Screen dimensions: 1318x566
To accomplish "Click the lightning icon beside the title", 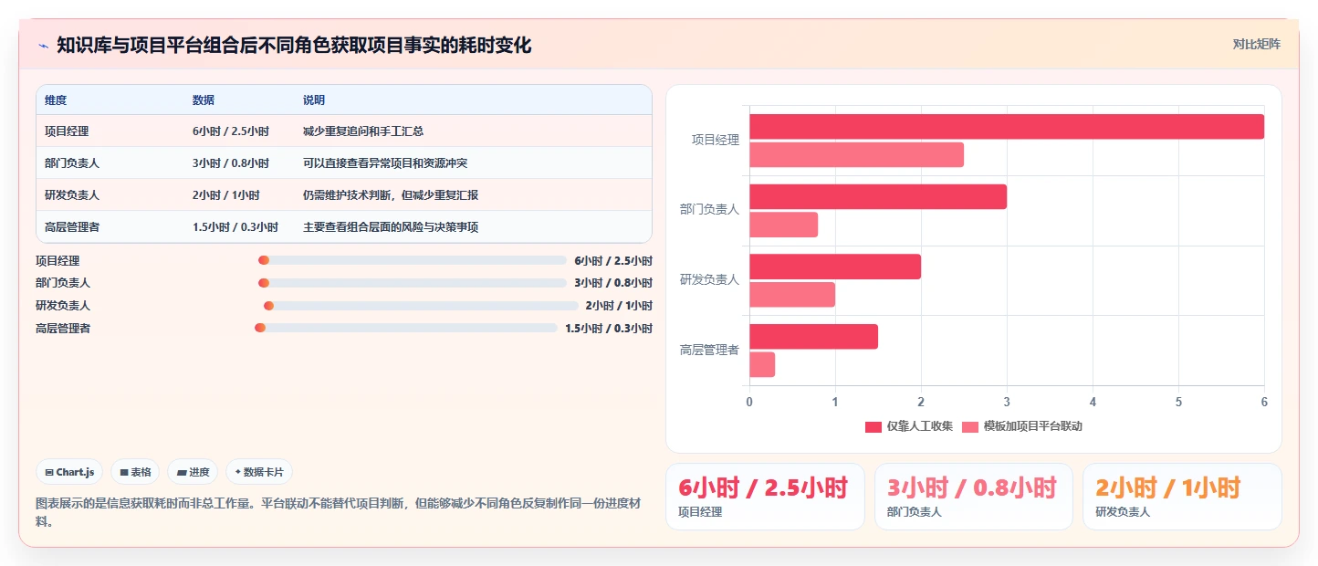I will [43, 46].
